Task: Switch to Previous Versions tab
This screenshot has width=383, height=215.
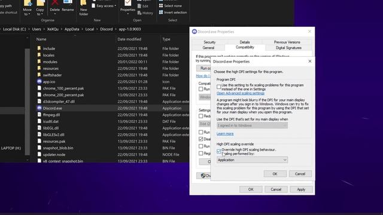Action: coord(287,42)
